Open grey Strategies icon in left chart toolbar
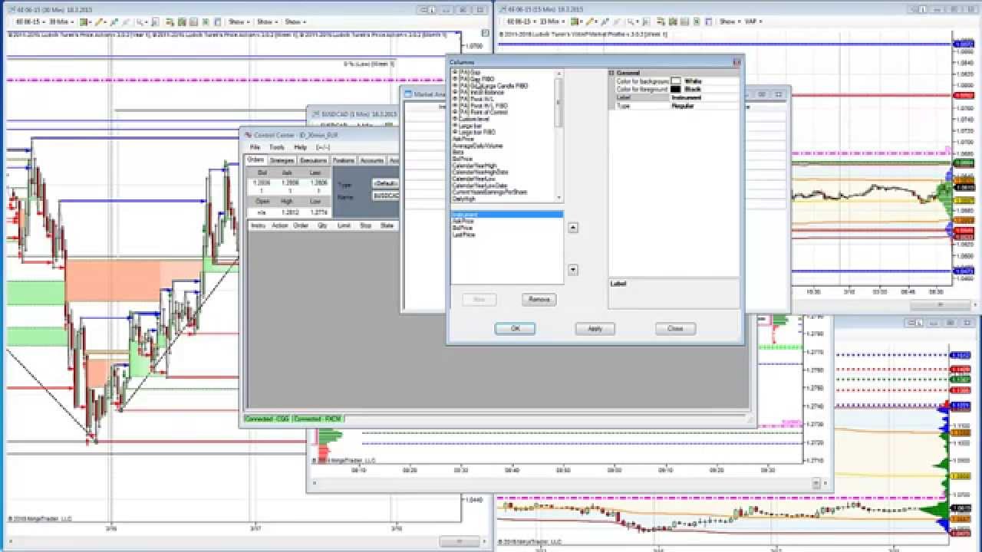The width and height of the screenshot is (982, 552). (x=193, y=21)
